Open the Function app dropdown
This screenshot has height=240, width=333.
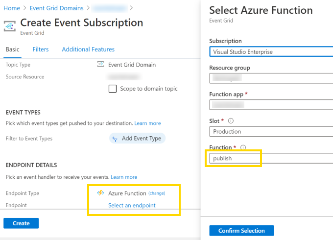(x=271, y=104)
